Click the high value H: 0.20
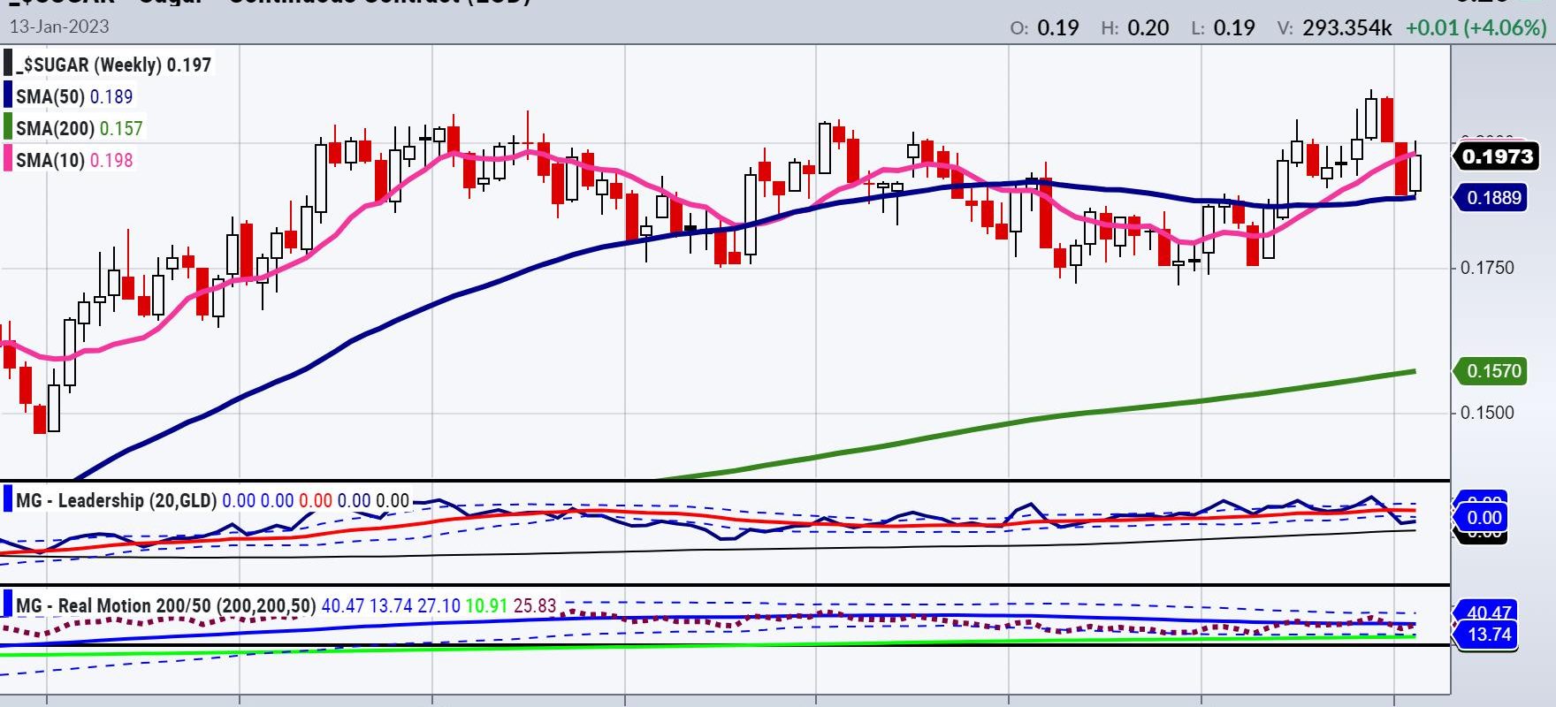This screenshot has width=1556, height=707. (x=1135, y=27)
